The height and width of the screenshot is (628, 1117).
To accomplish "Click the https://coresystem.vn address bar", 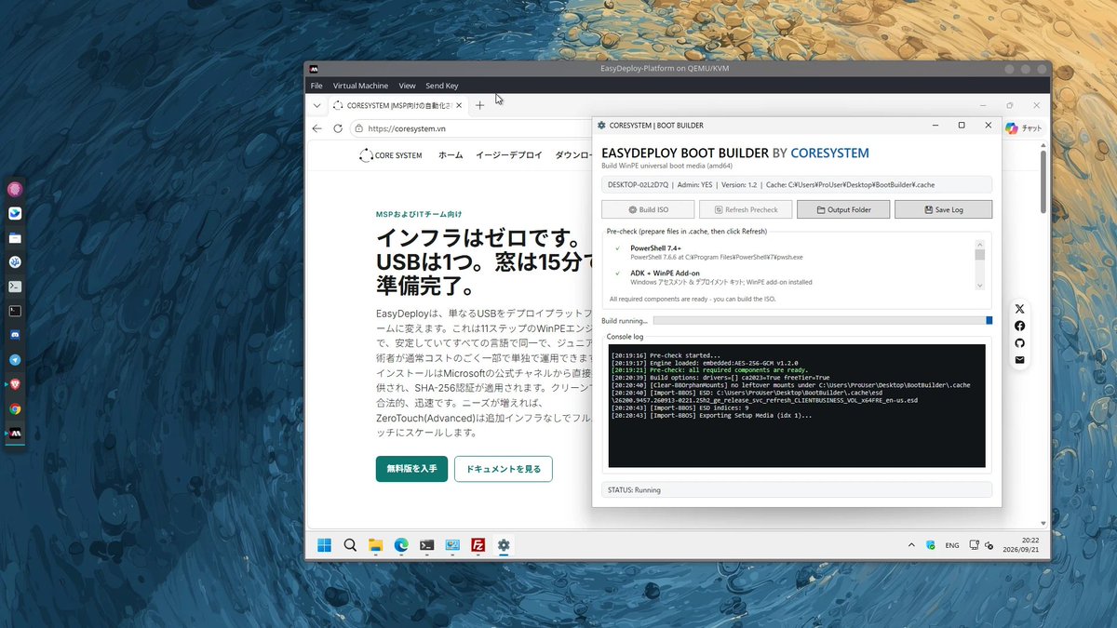I will tap(470, 128).
